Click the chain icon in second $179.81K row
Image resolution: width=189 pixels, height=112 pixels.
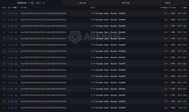pyautogui.click(x=4, y=20)
